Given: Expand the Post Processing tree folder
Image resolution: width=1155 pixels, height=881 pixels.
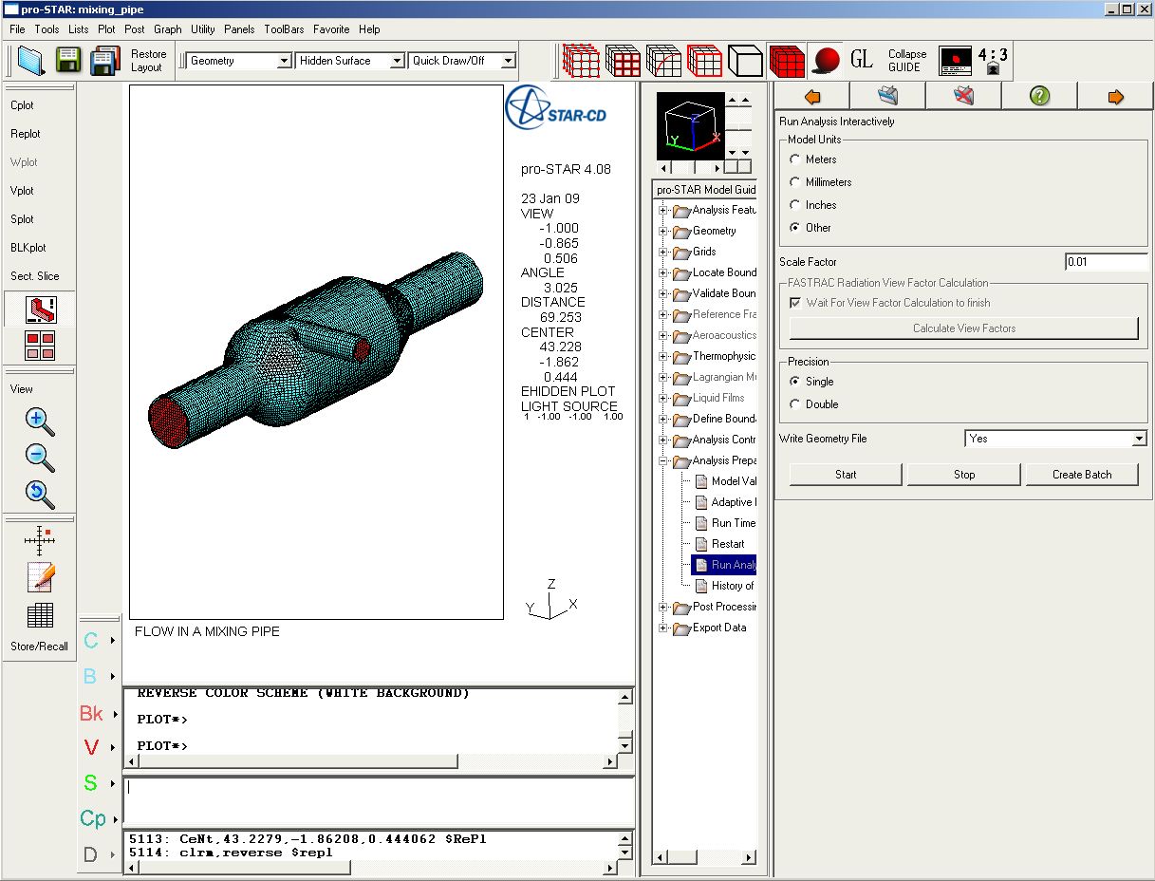Looking at the screenshot, I should pos(663,607).
